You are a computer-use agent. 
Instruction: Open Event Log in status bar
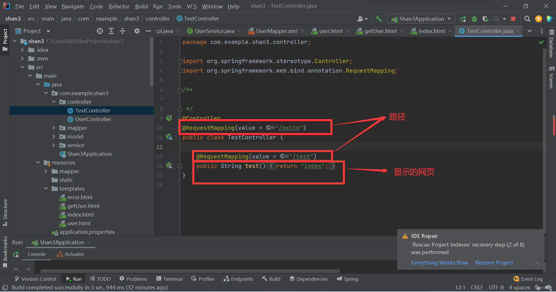coord(528,279)
